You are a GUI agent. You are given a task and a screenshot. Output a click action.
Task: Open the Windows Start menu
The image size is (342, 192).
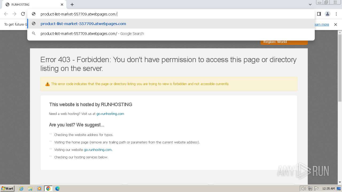7,189
